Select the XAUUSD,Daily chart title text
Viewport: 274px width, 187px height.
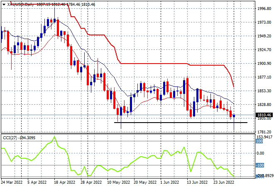(20, 5)
